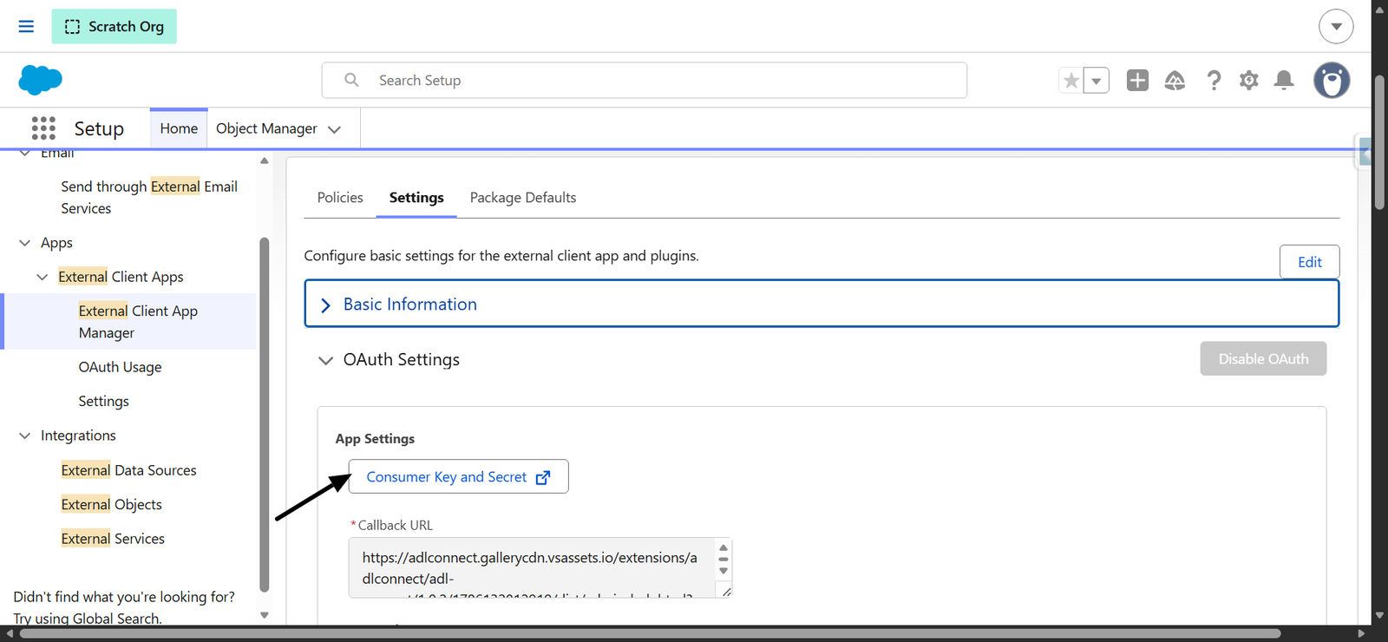The image size is (1388, 642).
Task: Click the Scratch Org badge
Action: (114, 26)
